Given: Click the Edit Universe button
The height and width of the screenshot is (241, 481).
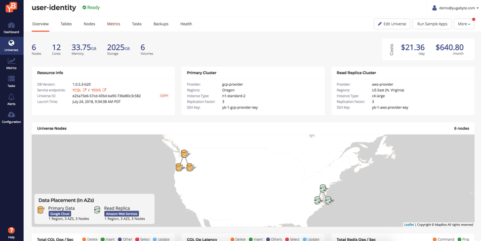Looking at the screenshot, I should [392, 24].
